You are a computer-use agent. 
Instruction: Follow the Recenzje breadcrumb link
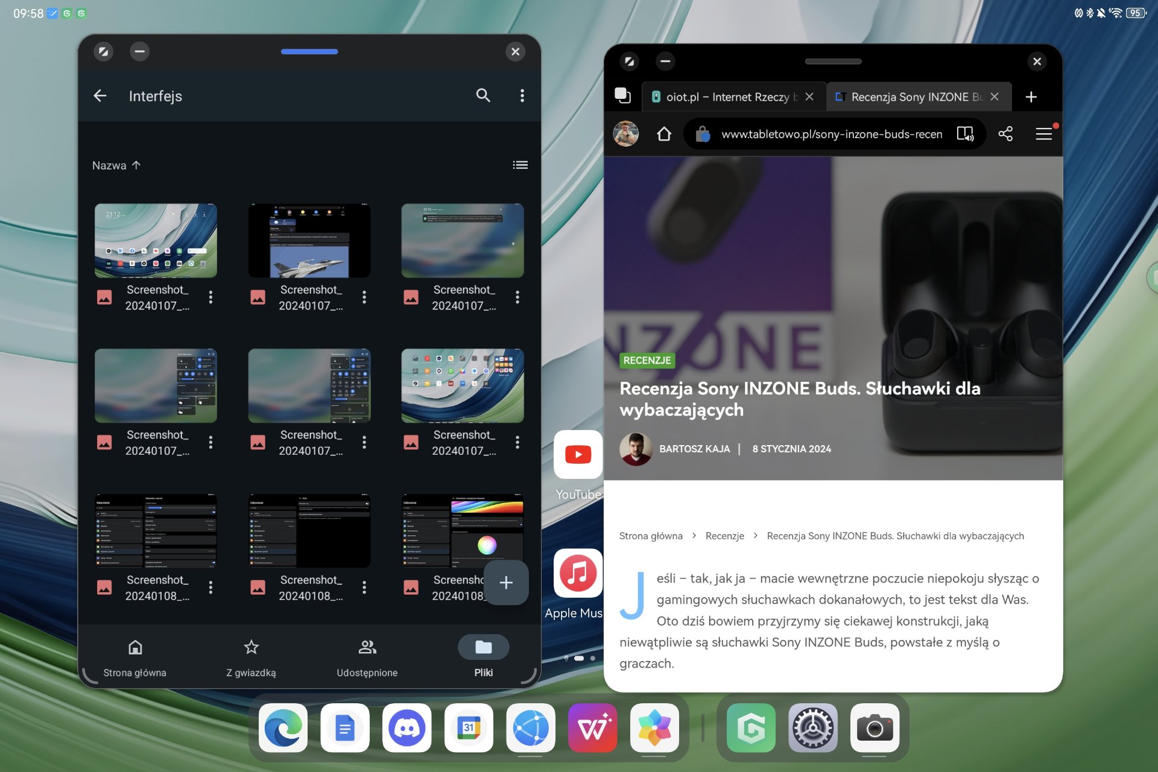point(724,536)
